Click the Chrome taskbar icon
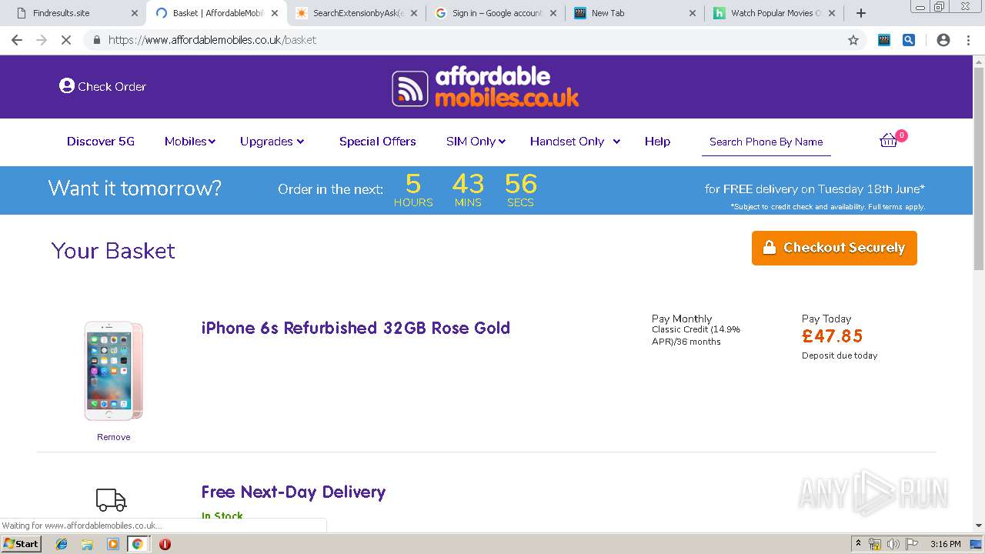 pyautogui.click(x=138, y=544)
